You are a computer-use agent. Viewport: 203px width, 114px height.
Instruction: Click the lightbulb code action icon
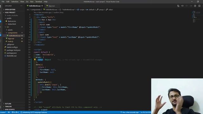(35, 60)
